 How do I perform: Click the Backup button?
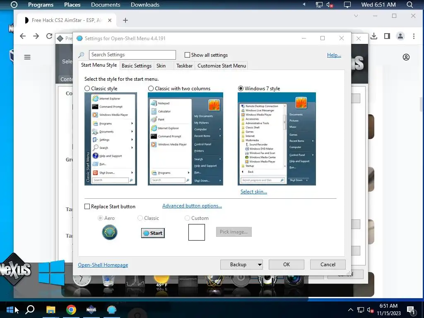(238, 265)
